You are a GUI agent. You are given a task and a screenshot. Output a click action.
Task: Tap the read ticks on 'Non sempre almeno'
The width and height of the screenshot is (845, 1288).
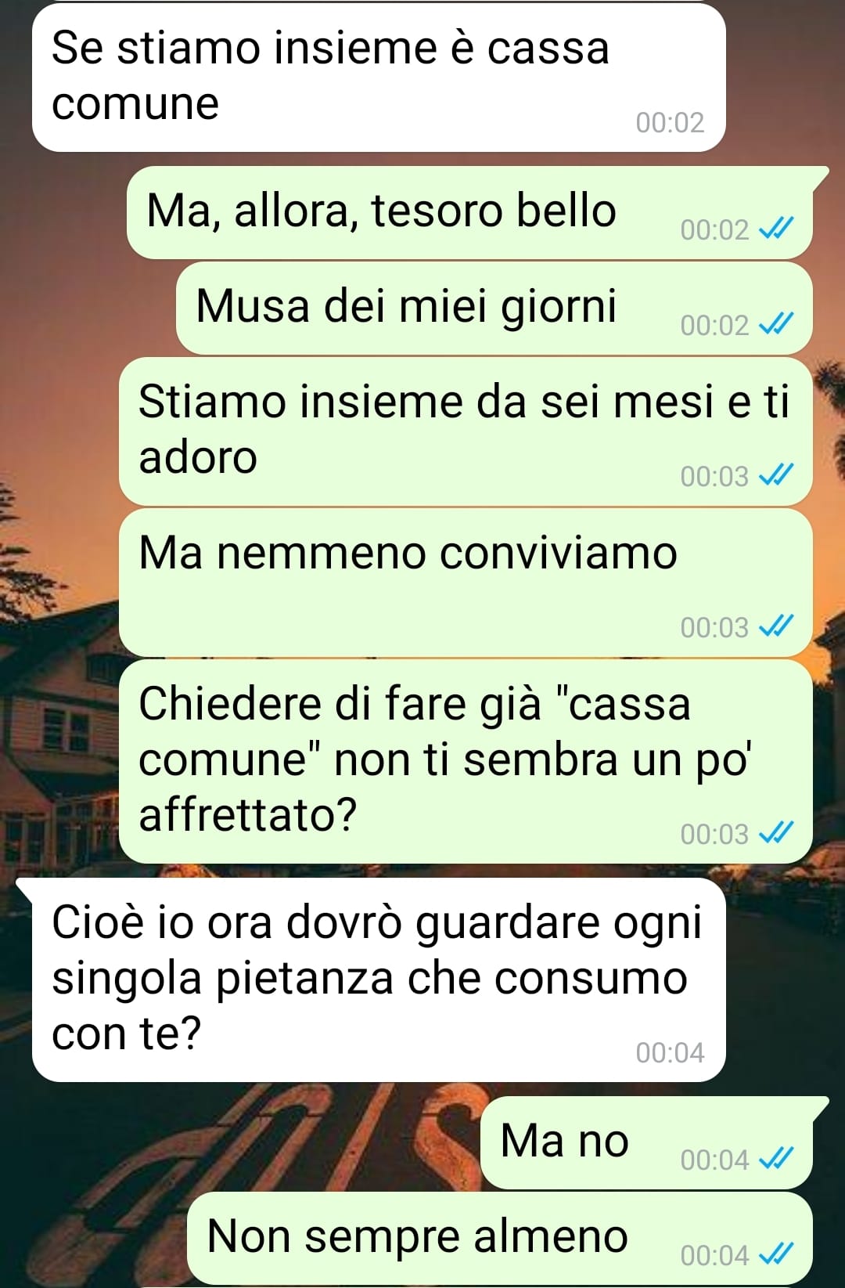(x=776, y=1254)
